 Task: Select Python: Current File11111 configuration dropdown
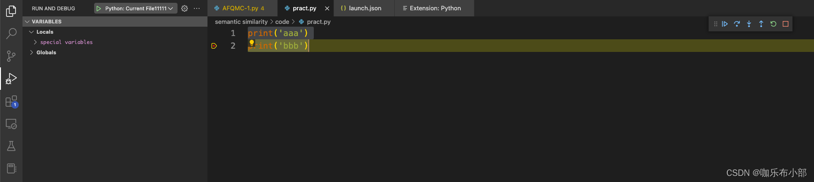coord(136,8)
